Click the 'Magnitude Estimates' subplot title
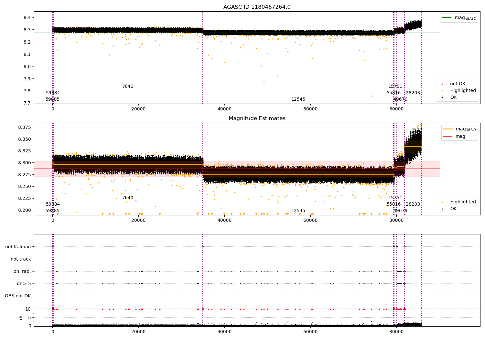 257,118
